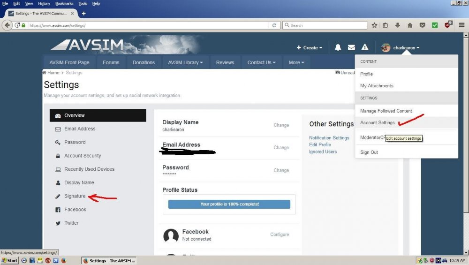469x265 pixels.
Task: Click the profile completion progress bar
Action: point(229,204)
